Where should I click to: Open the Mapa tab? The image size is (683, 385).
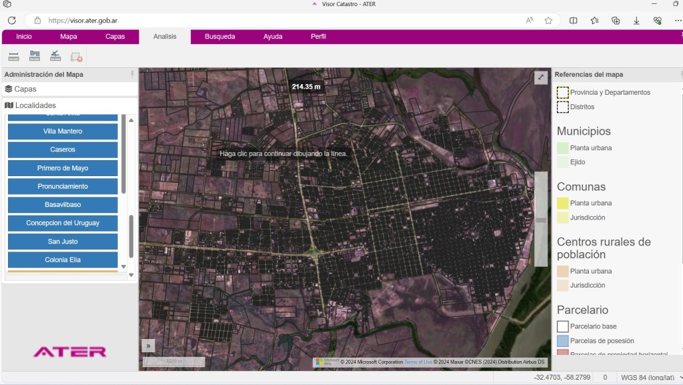pyautogui.click(x=69, y=37)
